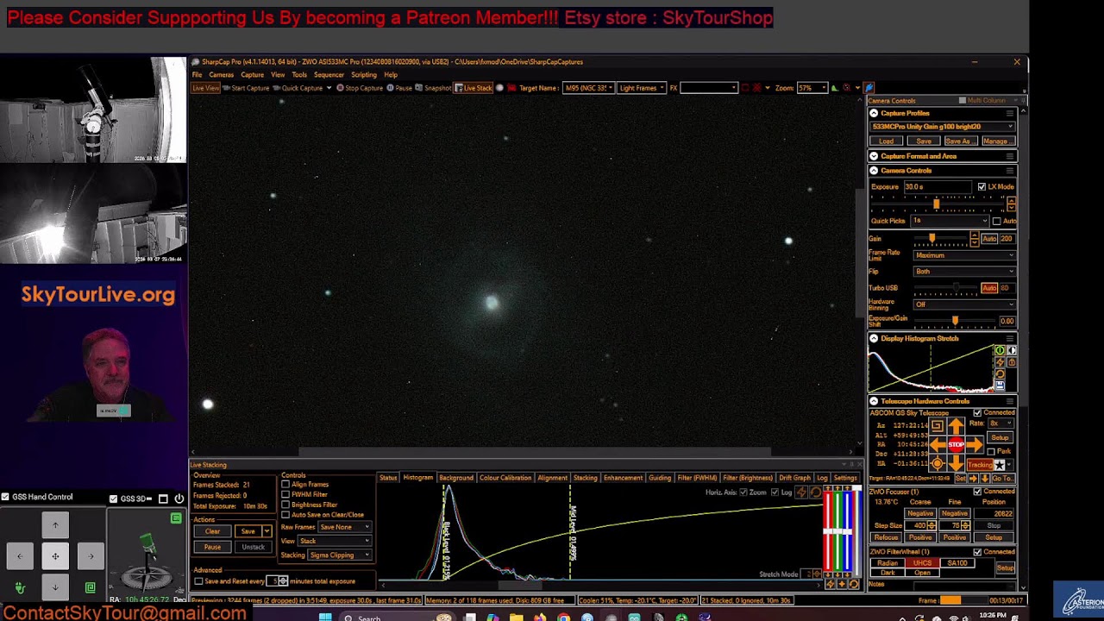
Task: Click the Refocus button in ZWO Focuser
Action: click(x=886, y=537)
